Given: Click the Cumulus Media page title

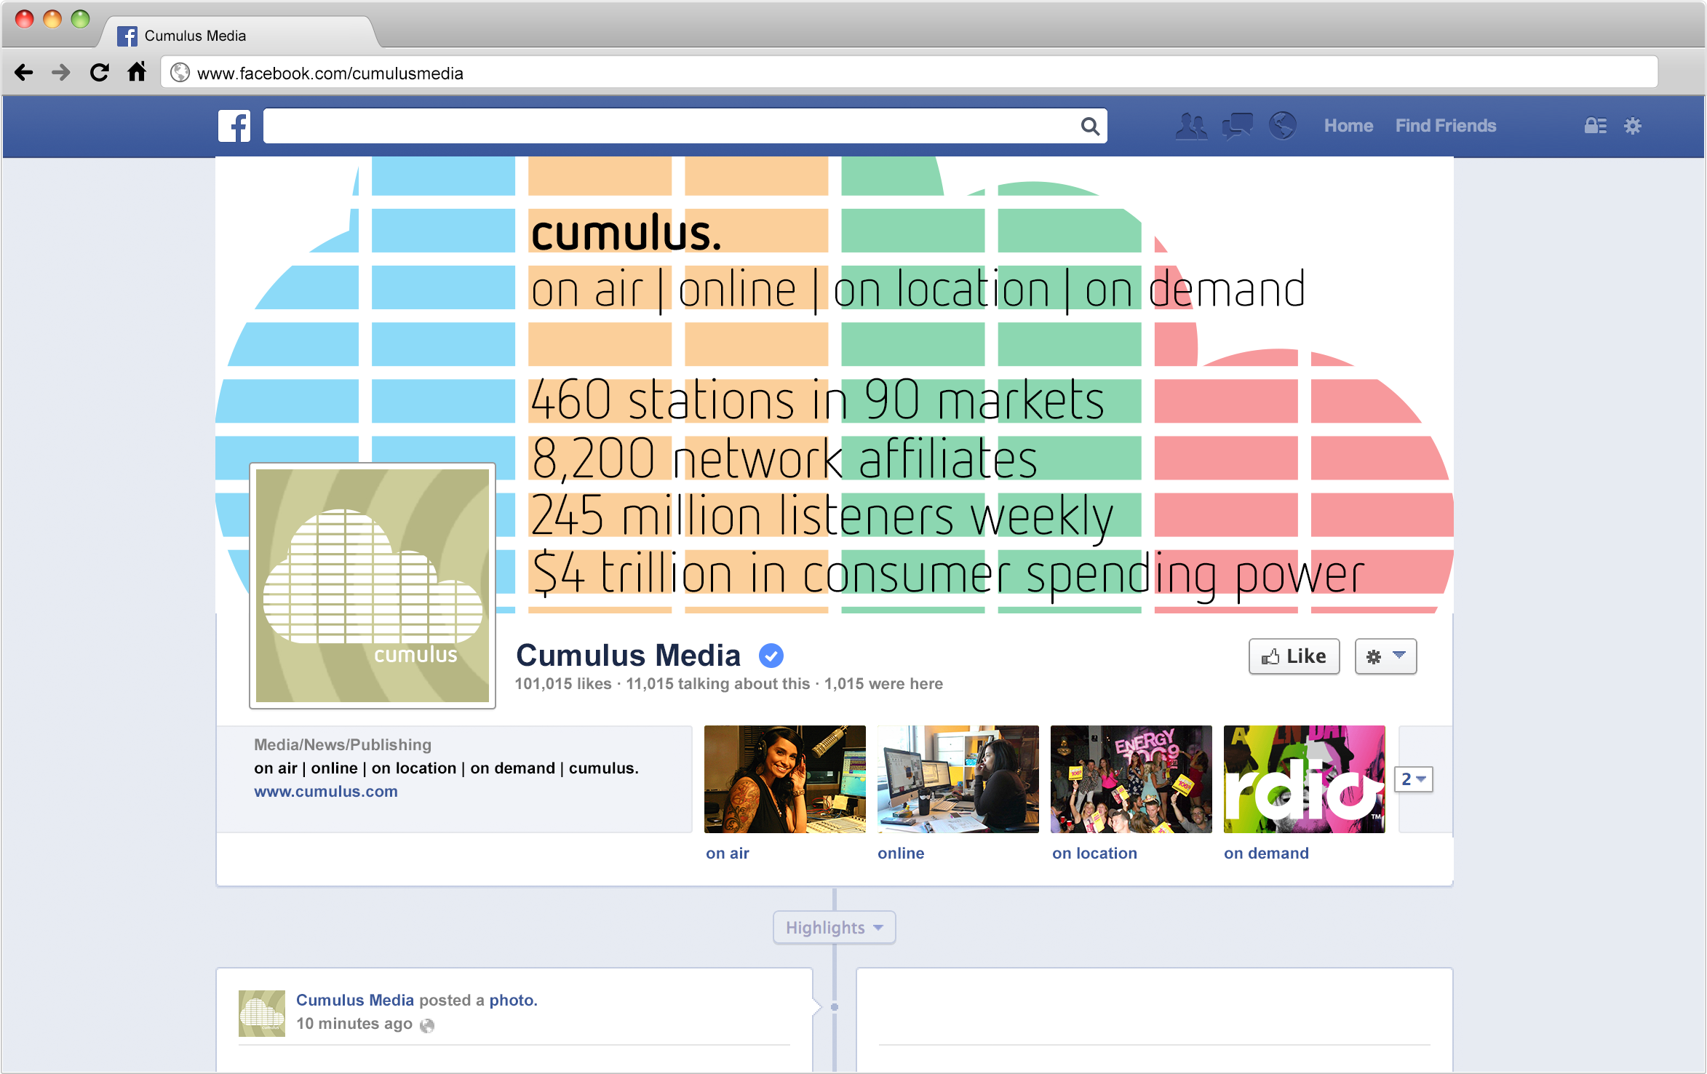Looking at the screenshot, I should pyautogui.click(x=628, y=656).
